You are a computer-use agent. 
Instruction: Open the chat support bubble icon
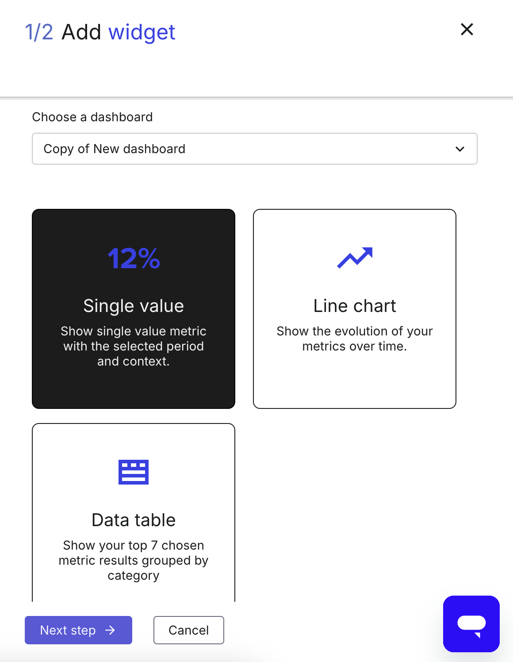(x=471, y=624)
